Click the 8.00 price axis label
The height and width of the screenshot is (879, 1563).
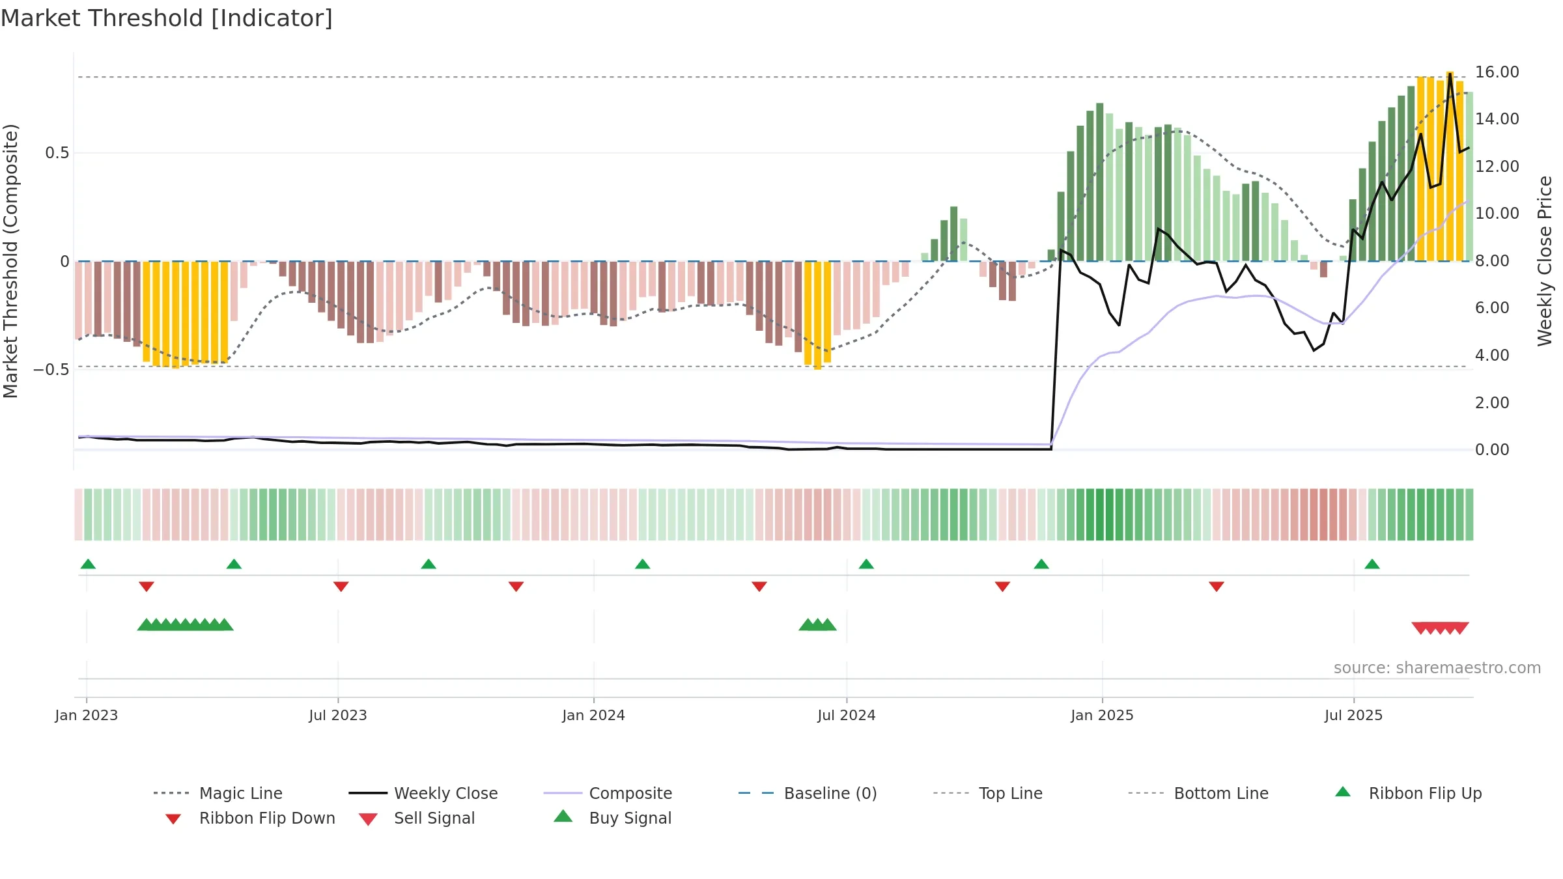pos(1492,261)
